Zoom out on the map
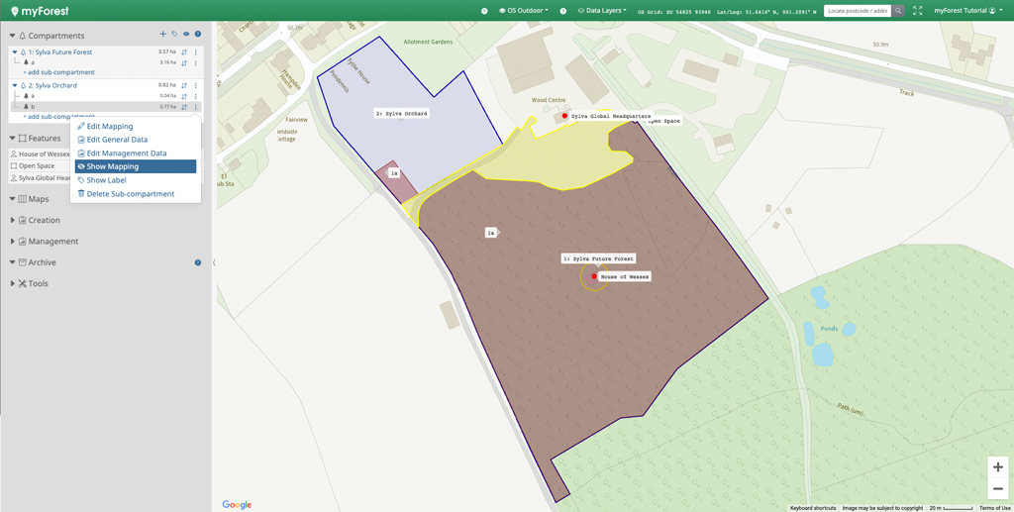The image size is (1014, 512). click(x=997, y=488)
